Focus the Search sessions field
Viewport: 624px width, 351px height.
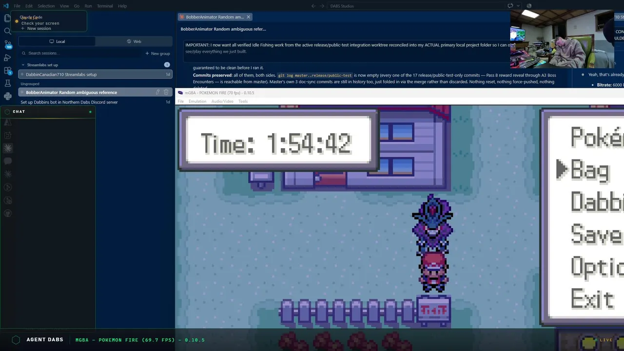80,53
